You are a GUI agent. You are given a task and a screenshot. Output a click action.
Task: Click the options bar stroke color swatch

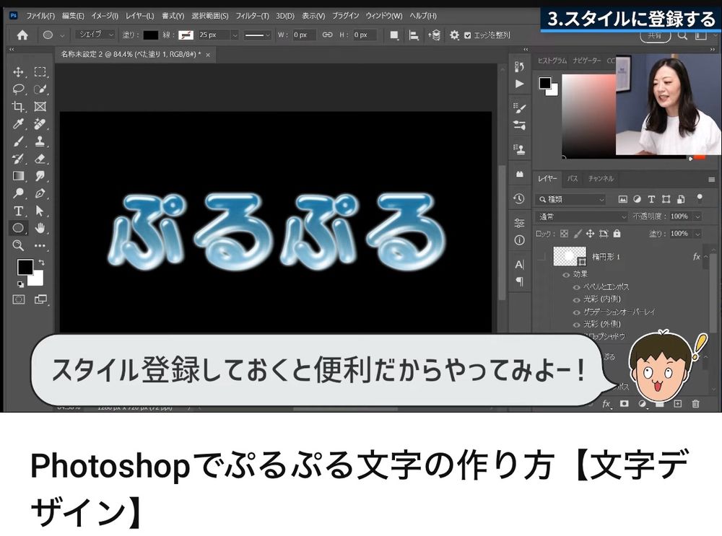(x=186, y=35)
